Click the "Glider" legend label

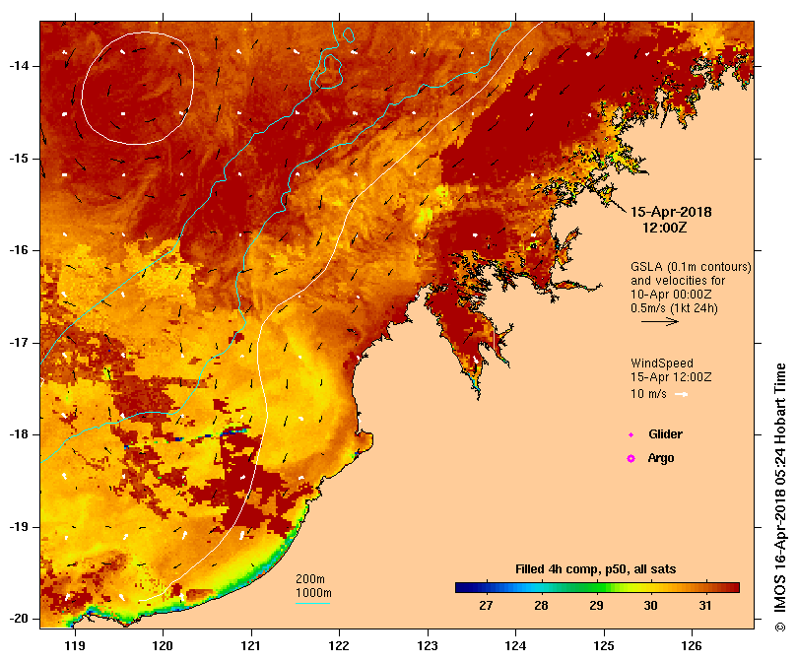(x=665, y=434)
